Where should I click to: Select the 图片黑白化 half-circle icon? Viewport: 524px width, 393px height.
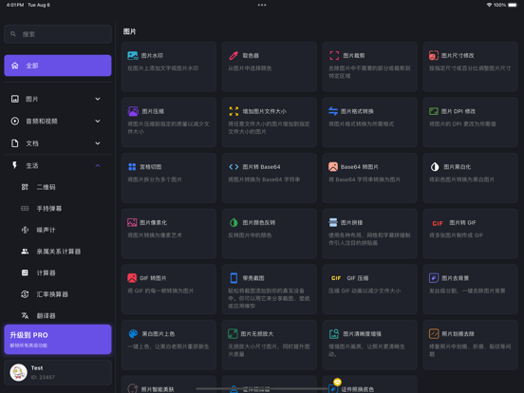tap(435, 167)
